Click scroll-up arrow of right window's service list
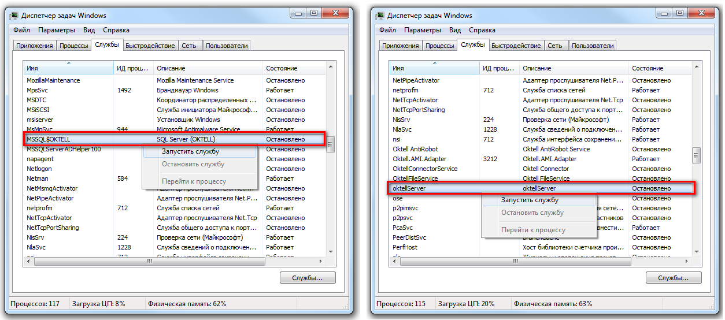This screenshot has width=725, height=320. coord(697,68)
